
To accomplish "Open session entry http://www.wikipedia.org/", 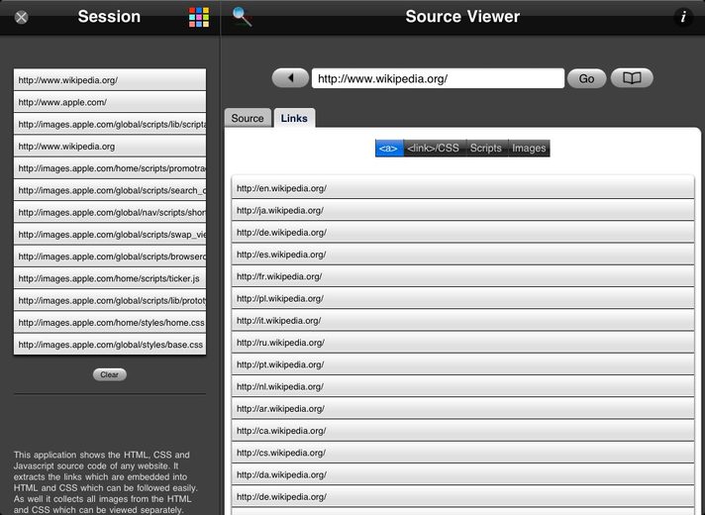I will (x=110, y=79).
